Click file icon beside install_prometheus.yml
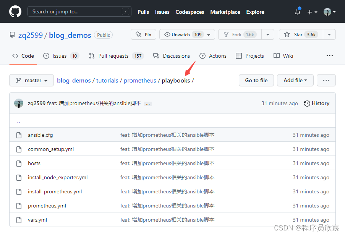345x235 pixels. coord(19,192)
